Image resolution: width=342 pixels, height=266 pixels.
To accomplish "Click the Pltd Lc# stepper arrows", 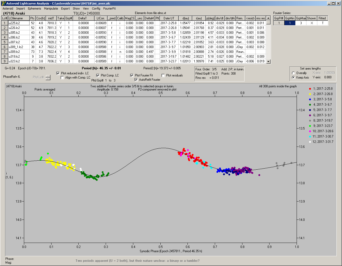I will coord(48,77).
